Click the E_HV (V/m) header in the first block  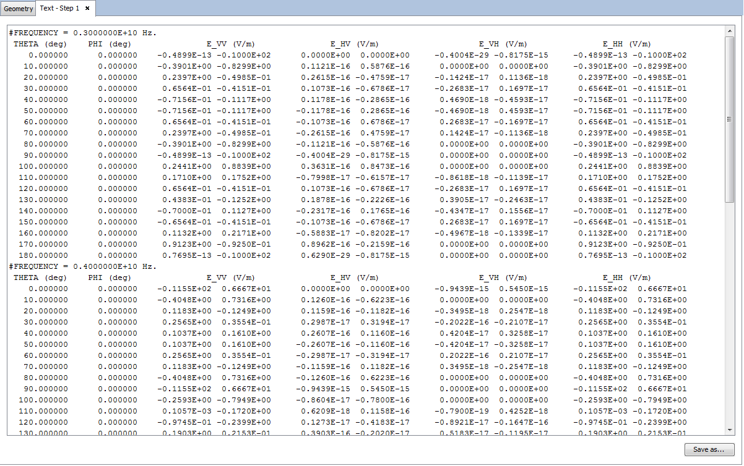point(354,44)
